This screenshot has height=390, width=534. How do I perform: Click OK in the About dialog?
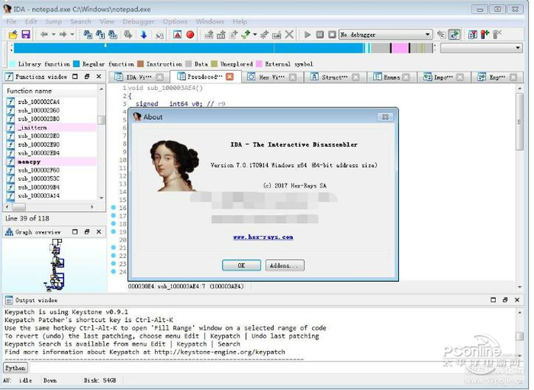(x=242, y=266)
